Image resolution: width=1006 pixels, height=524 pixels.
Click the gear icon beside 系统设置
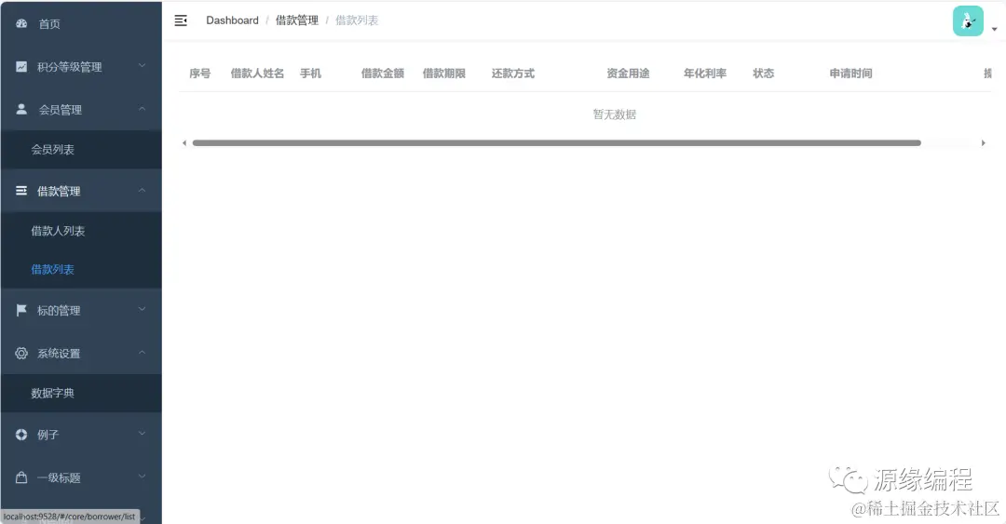click(x=21, y=354)
